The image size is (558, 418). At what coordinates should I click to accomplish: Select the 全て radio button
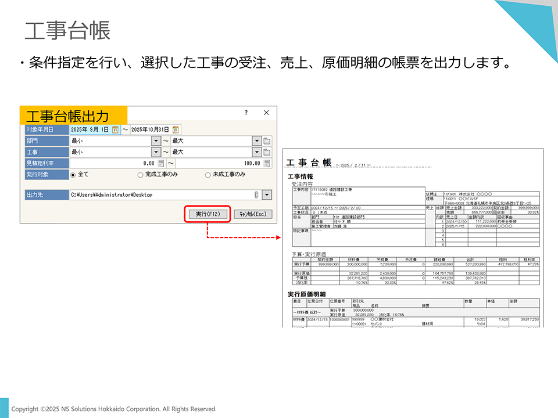(73, 175)
